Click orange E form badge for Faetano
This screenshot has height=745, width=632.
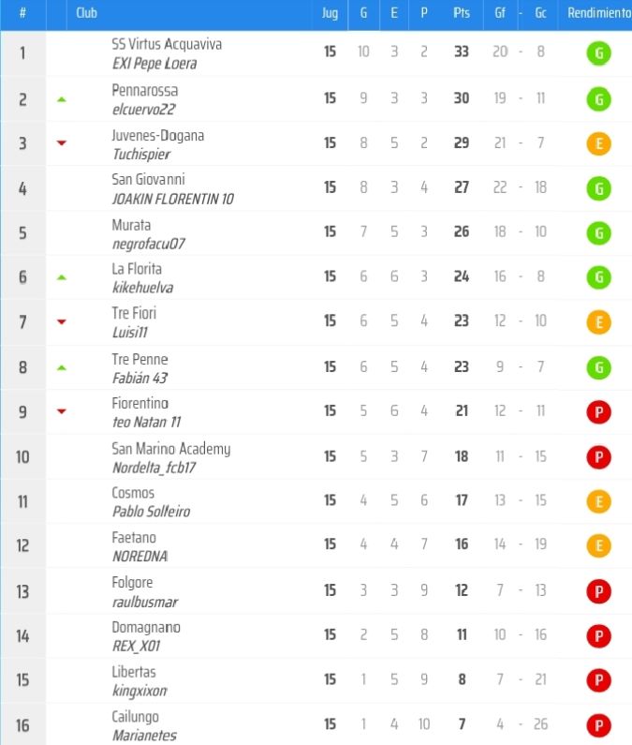(599, 545)
